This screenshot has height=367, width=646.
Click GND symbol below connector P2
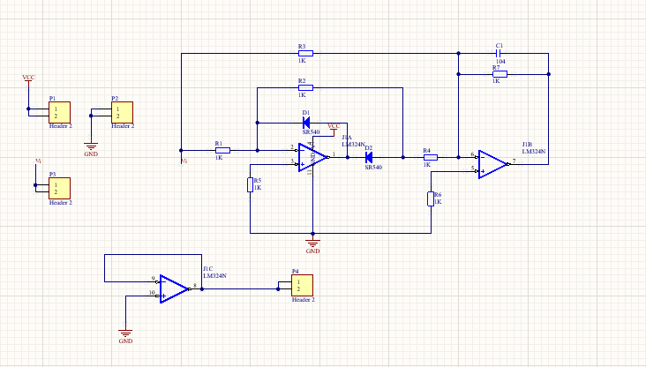coord(91,149)
